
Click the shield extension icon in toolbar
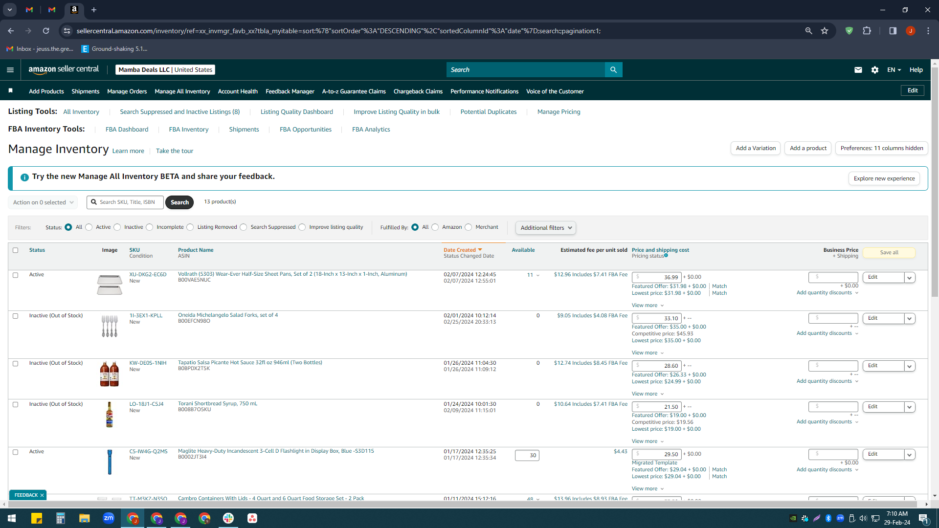(x=849, y=31)
